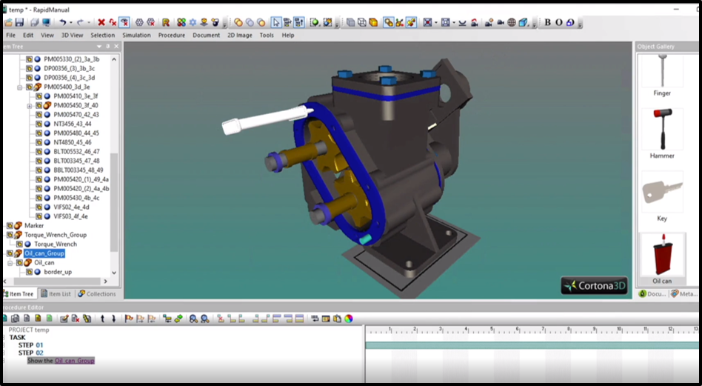Click the blue 3D box icon in the toolbar
Screen dimensions: 702x386
tap(524, 22)
